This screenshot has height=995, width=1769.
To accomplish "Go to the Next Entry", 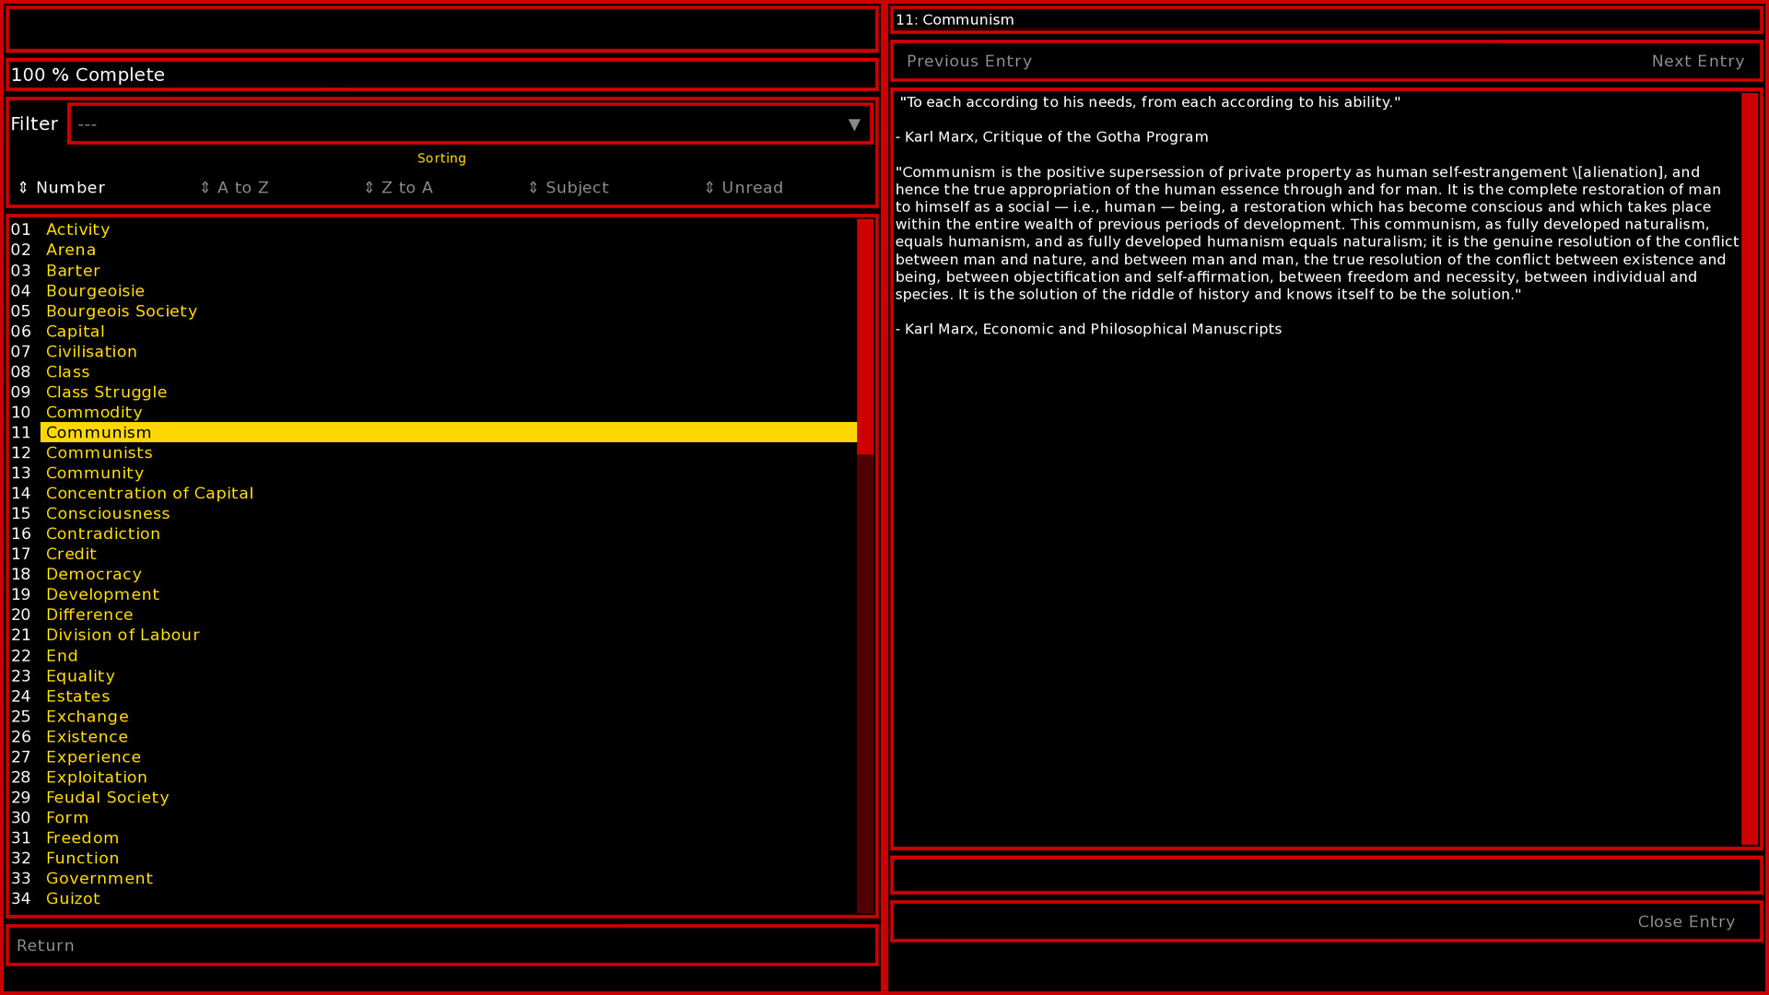I will 1699,61.
